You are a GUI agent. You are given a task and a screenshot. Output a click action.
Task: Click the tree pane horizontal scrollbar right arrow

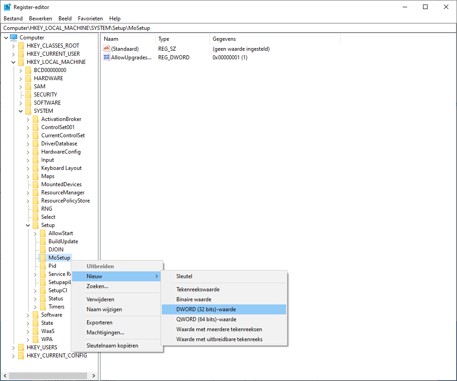[94, 376]
